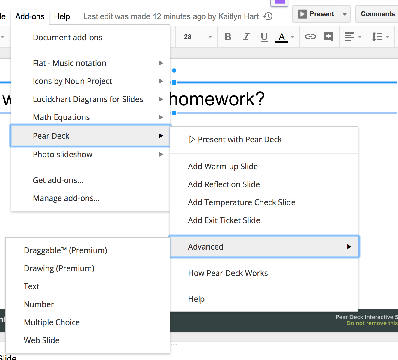Select the Text question type

tap(88, 286)
